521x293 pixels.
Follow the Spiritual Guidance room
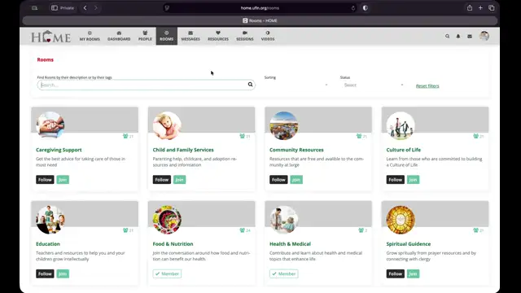[396, 273]
